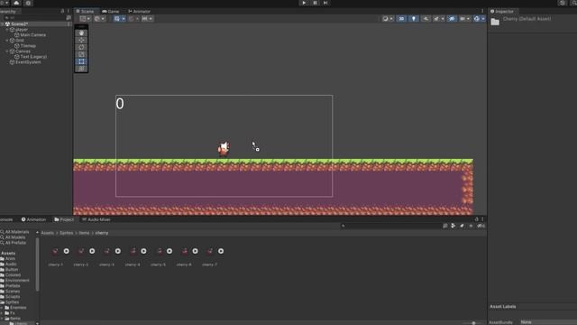Viewport: 577px width, 325px height.
Task: Switch to the Project tab
Action: pos(64,219)
